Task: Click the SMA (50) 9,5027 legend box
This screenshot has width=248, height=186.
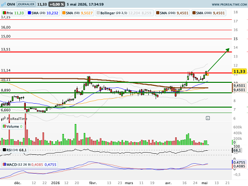Action: click(x=77, y=13)
